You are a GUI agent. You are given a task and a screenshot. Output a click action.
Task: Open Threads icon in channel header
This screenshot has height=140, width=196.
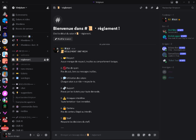pos(141,8)
